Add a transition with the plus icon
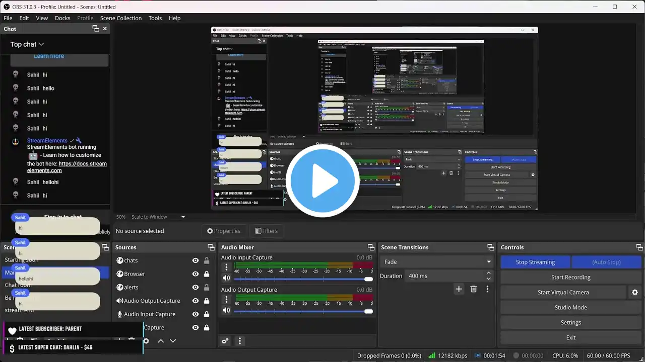 [x=459, y=289]
